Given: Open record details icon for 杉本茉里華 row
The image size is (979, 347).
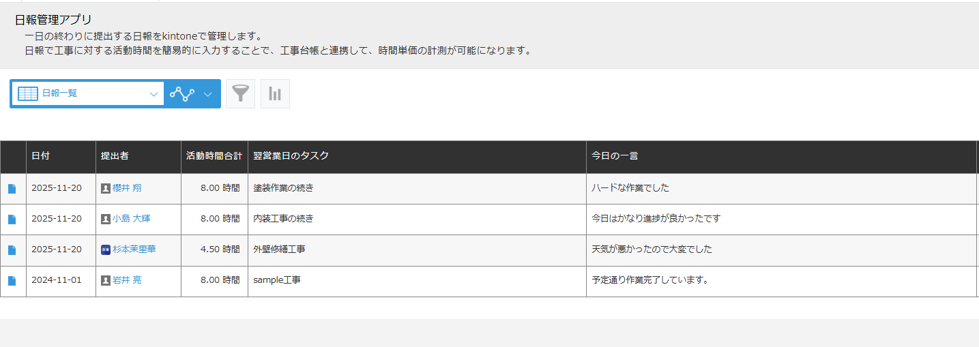Looking at the screenshot, I should [12, 250].
